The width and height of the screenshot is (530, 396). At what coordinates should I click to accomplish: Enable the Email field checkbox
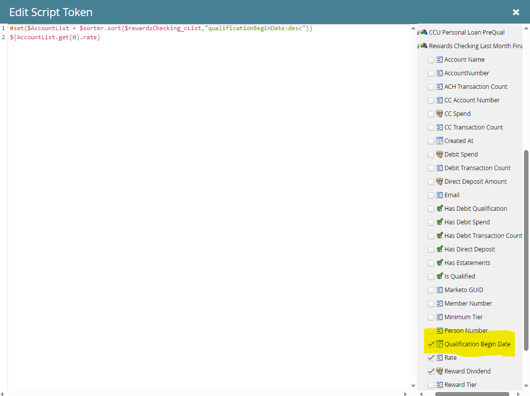(x=431, y=195)
